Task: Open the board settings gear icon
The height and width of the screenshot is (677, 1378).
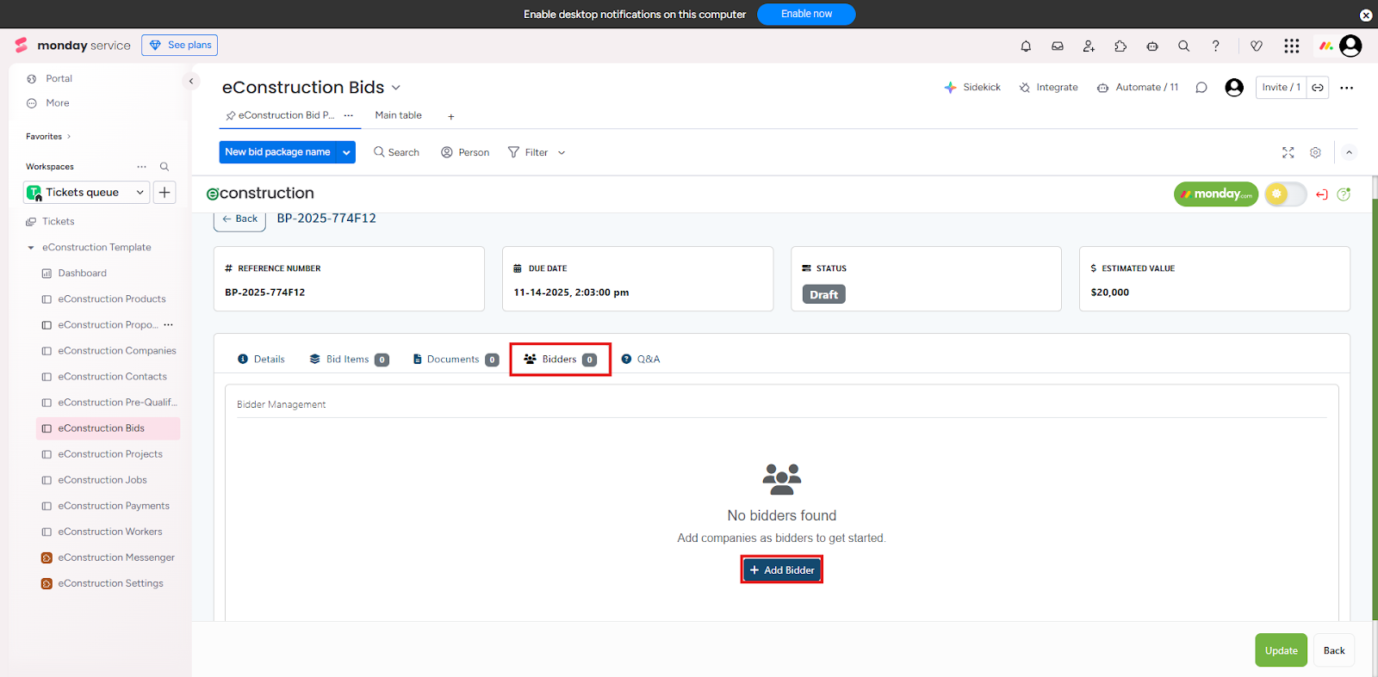Action: [x=1315, y=152]
